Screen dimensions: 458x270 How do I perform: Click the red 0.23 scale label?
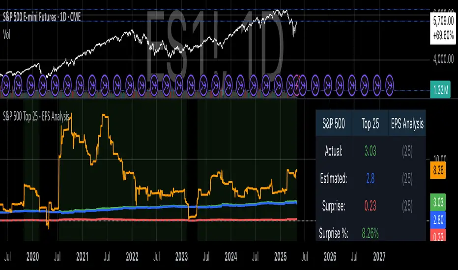438,235
